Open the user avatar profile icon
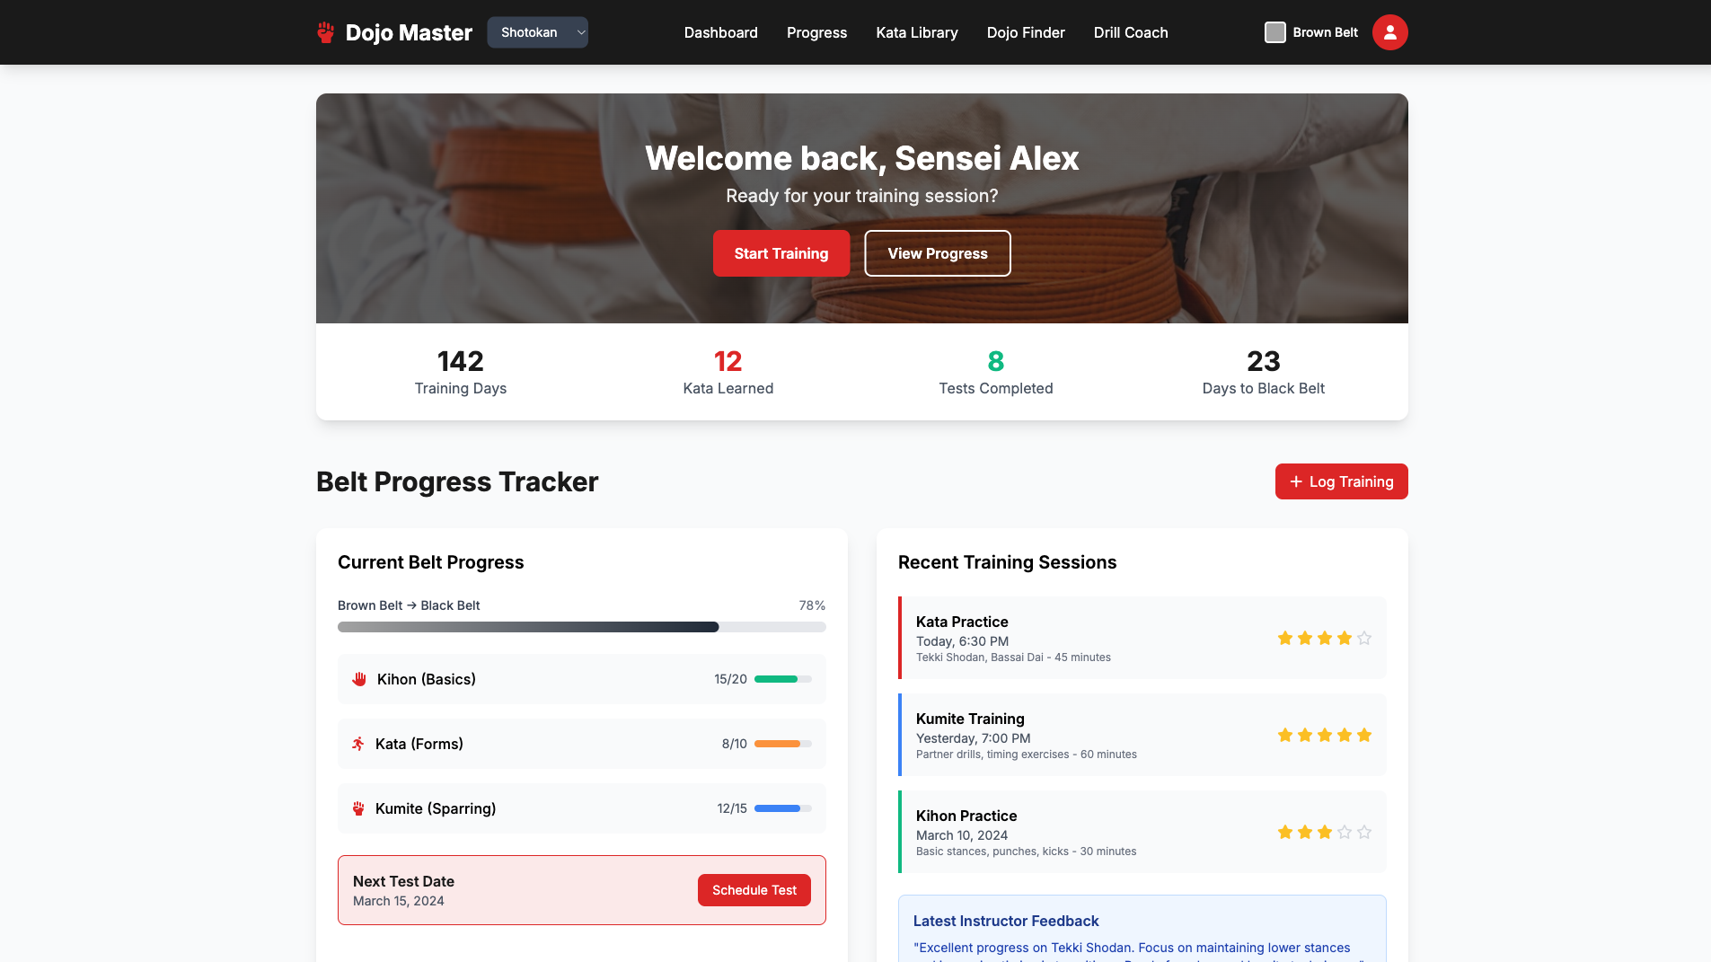 pyautogui.click(x=1389, y=31)
